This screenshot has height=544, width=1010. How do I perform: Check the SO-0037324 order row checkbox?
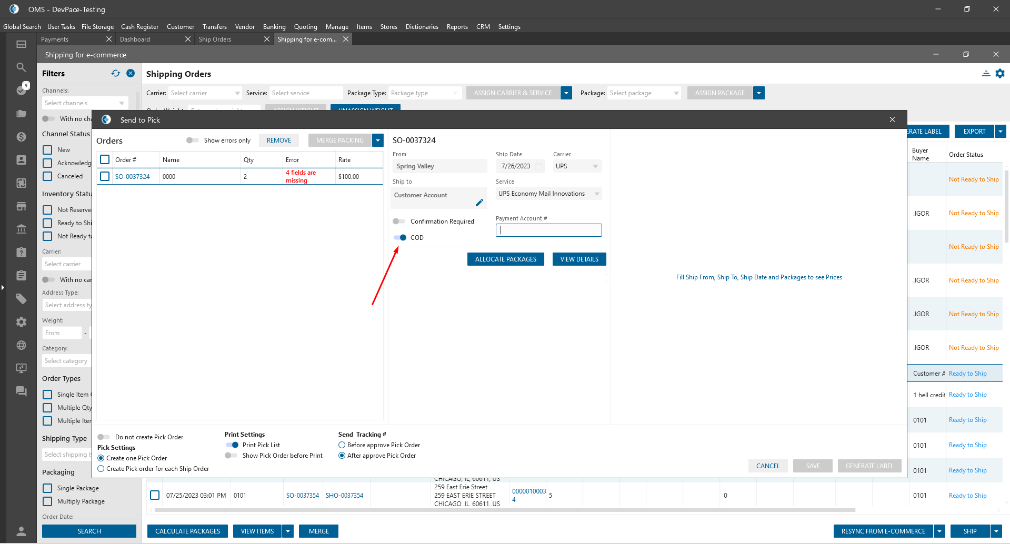point(105,176)
